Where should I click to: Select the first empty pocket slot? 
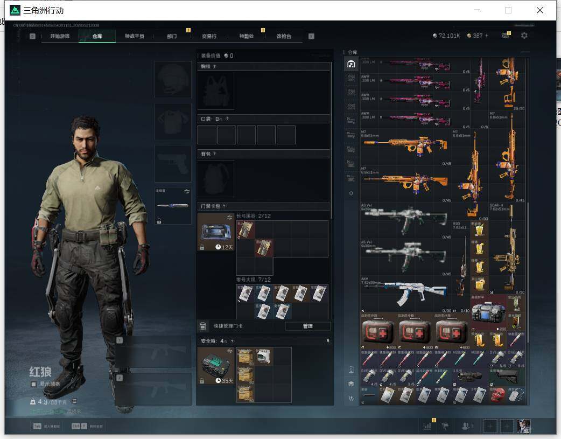point(207,135)
